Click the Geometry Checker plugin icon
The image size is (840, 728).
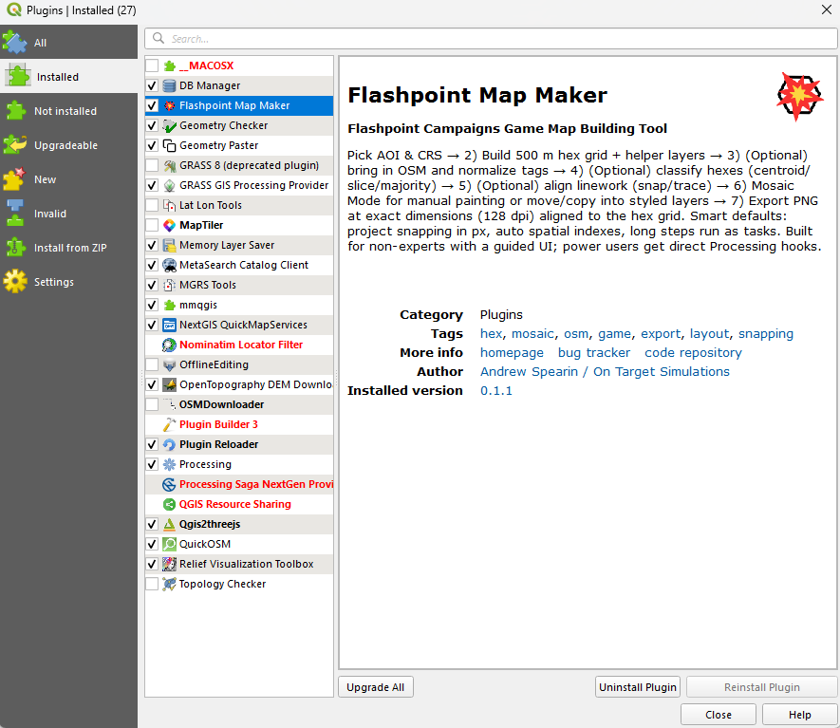pos(169,125)
